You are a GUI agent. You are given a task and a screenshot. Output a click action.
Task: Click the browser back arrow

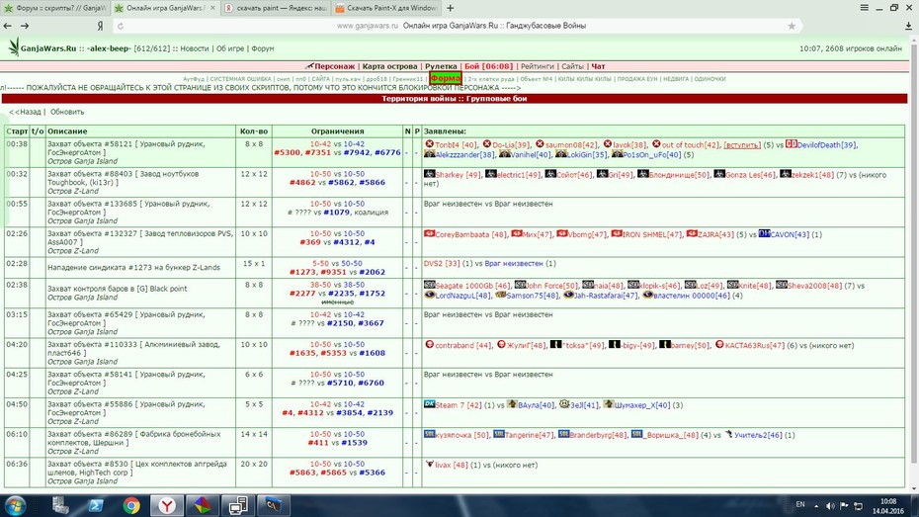(x=8, y=26)
